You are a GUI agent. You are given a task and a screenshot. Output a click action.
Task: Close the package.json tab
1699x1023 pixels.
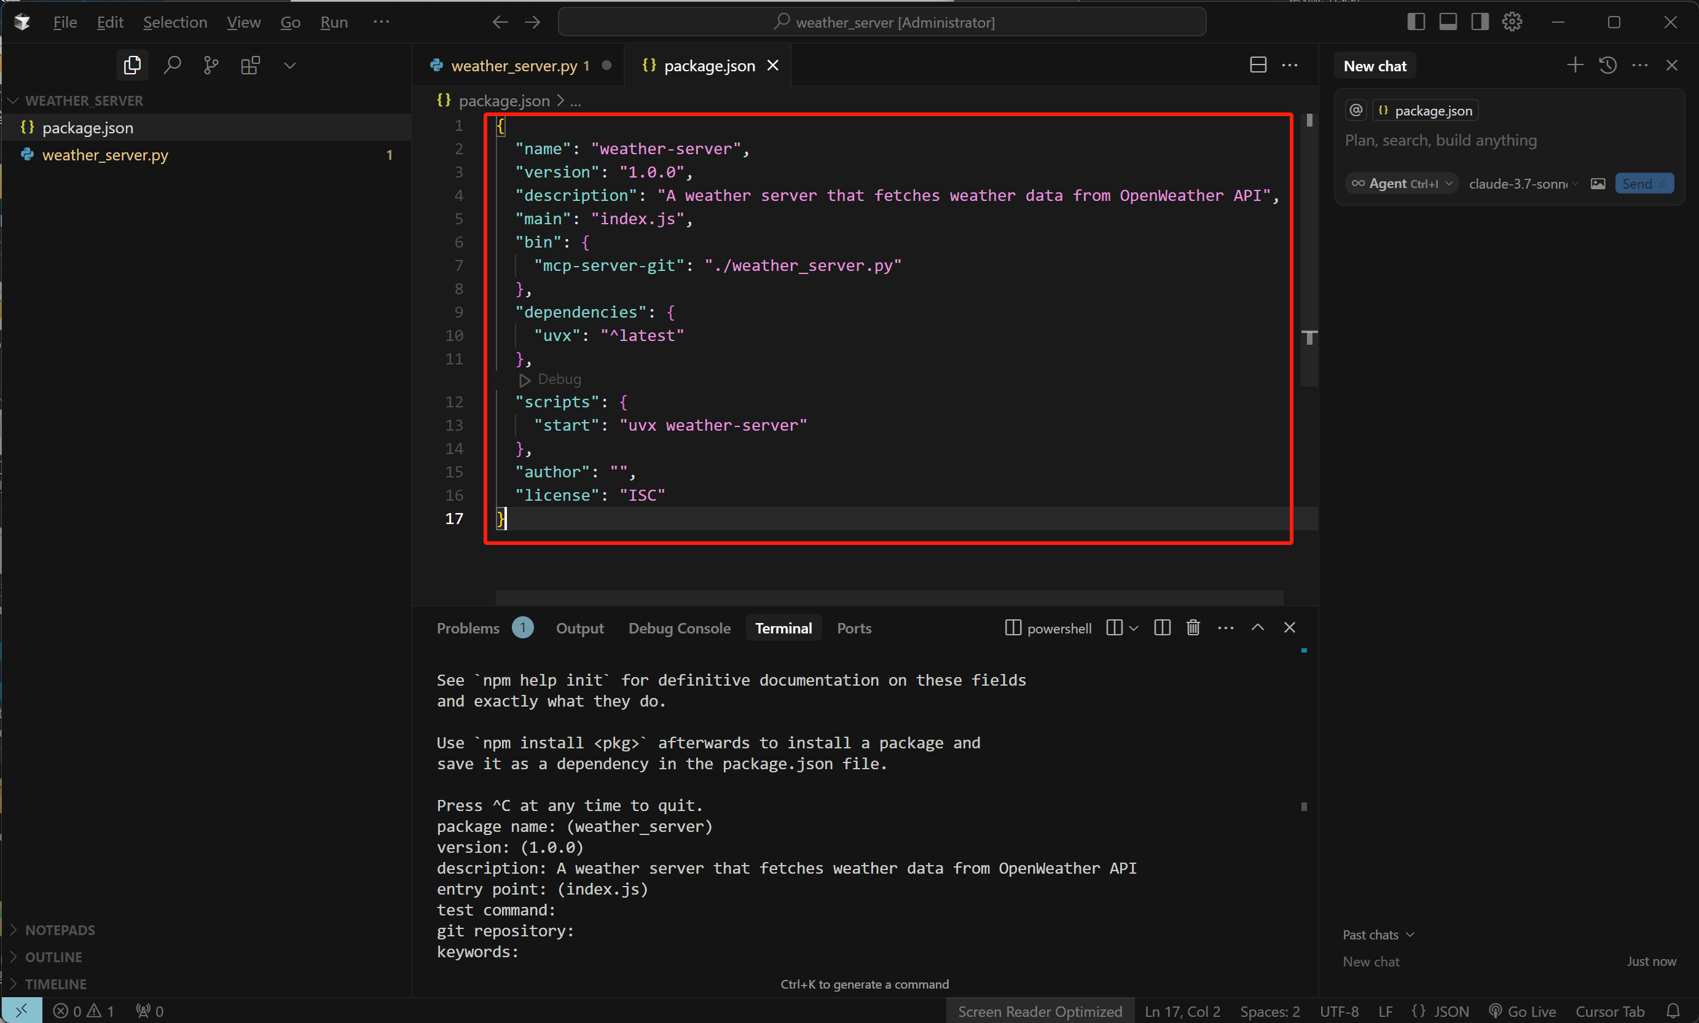coord(774,66)
